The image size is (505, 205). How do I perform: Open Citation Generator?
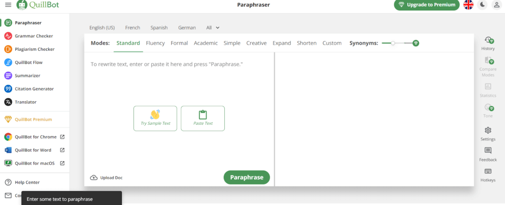pyautogui.click(x=34, y=88)
